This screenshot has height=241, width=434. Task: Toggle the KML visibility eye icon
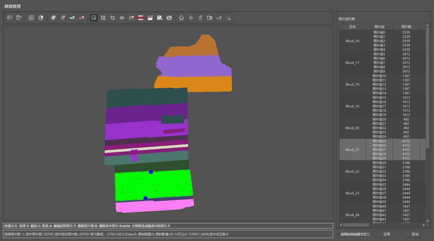tap(219, 18)
